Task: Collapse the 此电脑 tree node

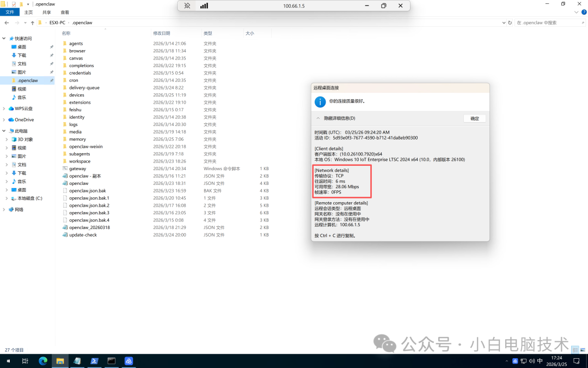Action: [x=4, y=131]
